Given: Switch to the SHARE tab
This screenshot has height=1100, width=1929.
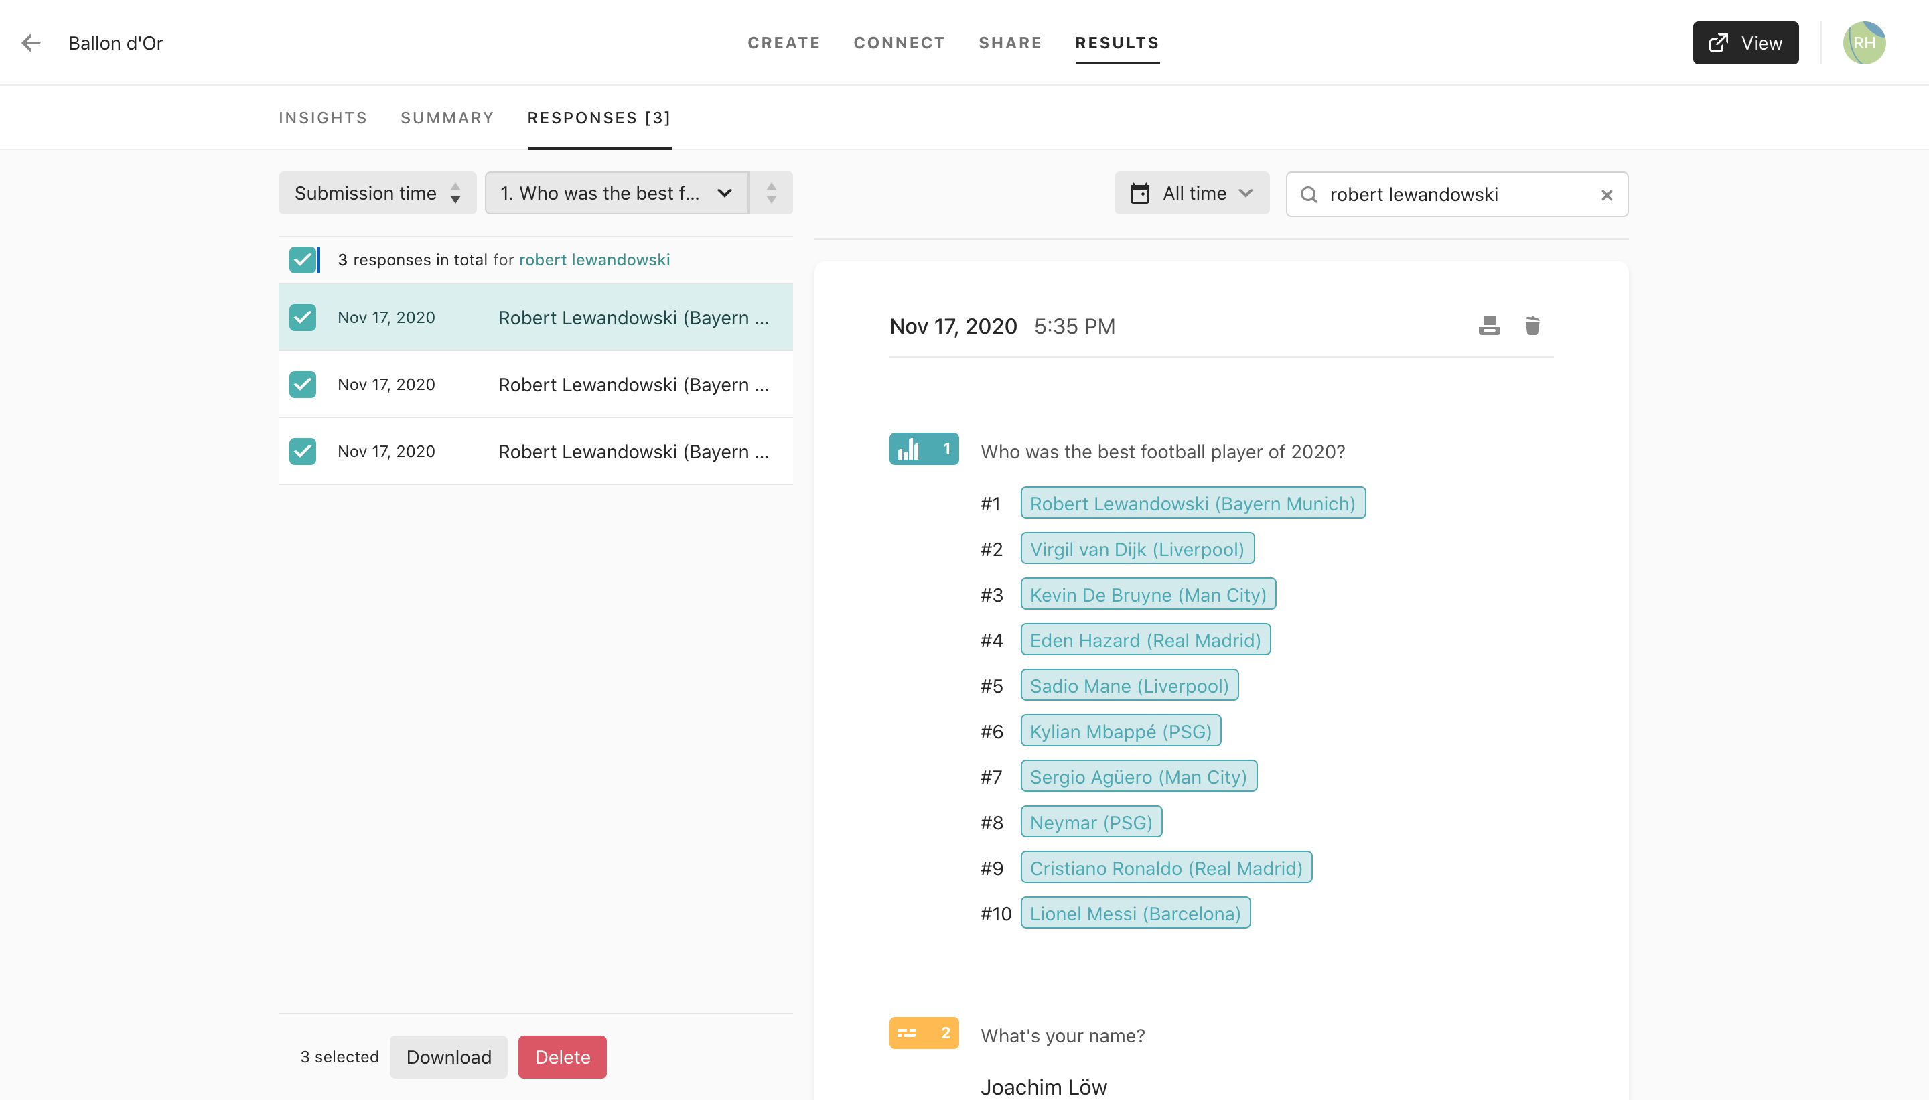Looking at the screenshot, I should pos(1010,43).
